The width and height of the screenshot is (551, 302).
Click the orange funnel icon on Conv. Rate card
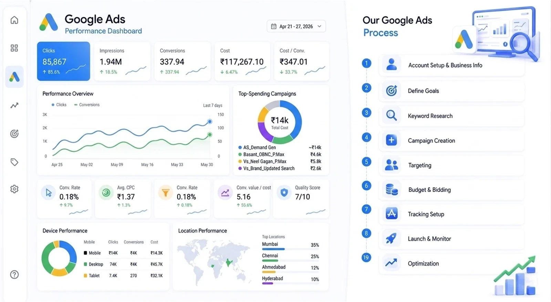click(x=166, y=193)
